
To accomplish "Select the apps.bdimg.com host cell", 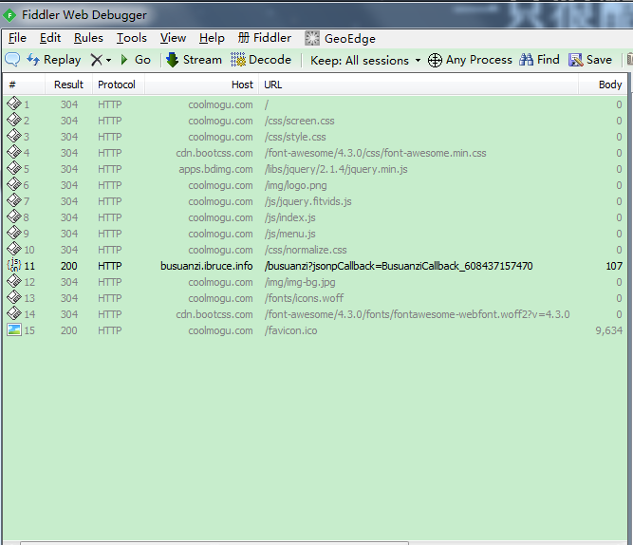I will (215, 169).
